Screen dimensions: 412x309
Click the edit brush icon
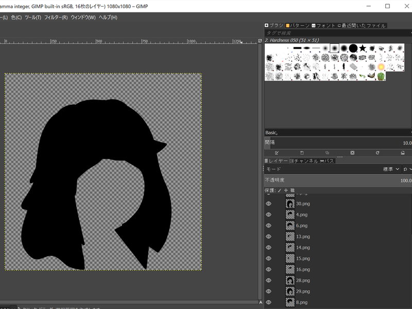277,153
